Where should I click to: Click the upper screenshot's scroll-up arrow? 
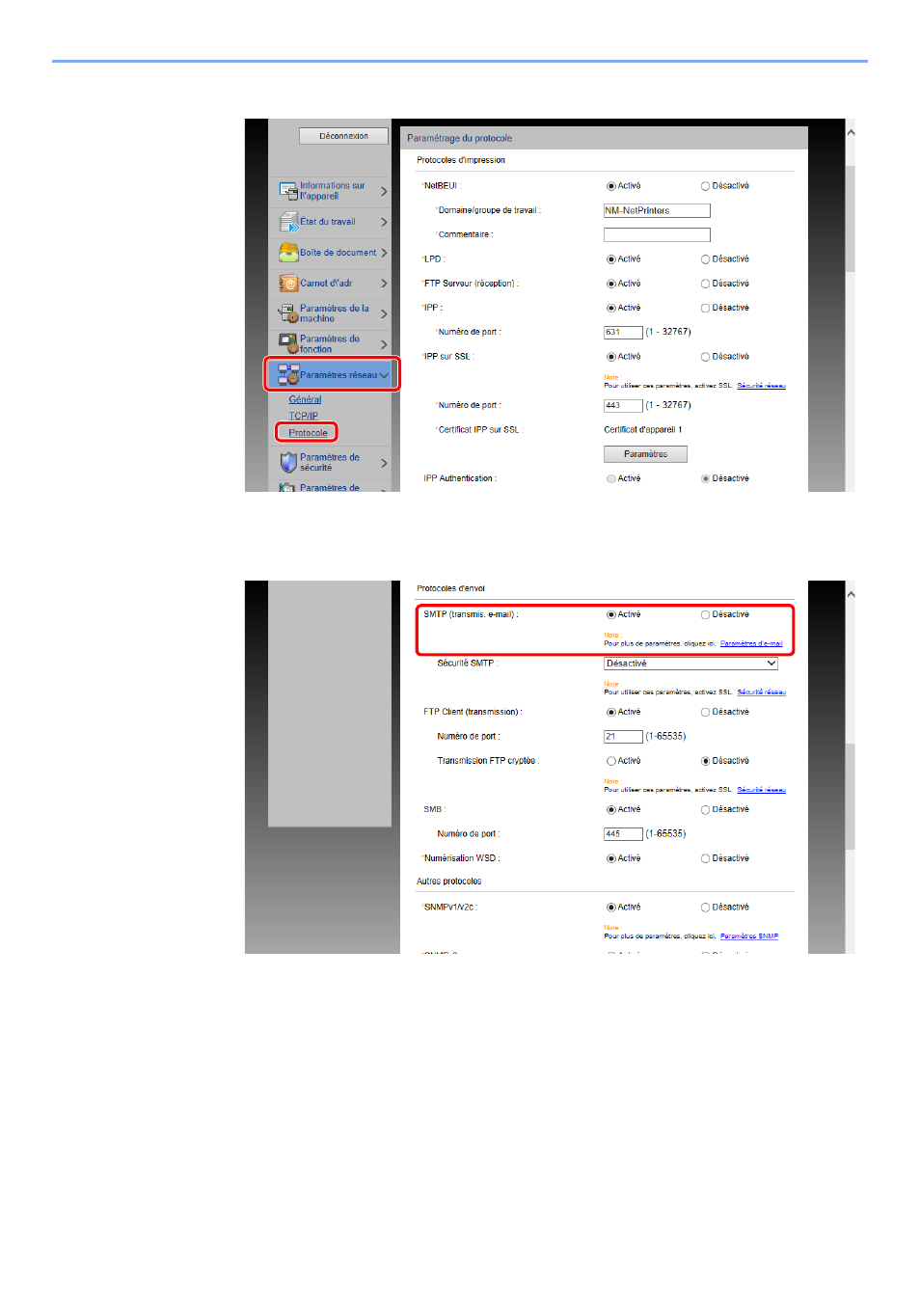851,132
